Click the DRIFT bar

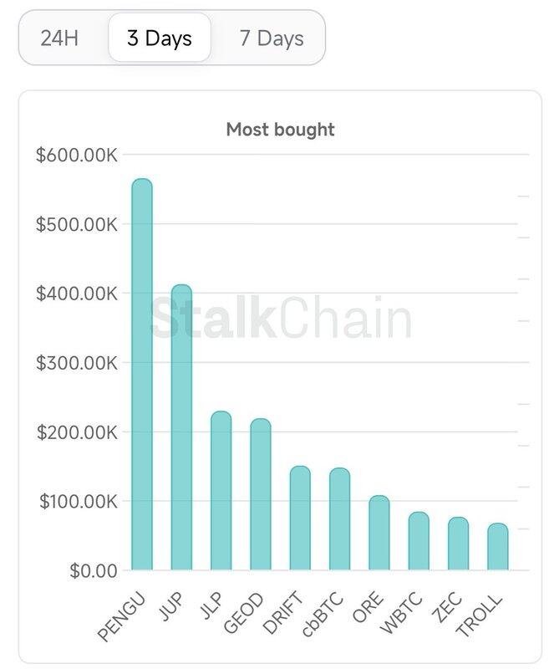[x=300, y=518]
